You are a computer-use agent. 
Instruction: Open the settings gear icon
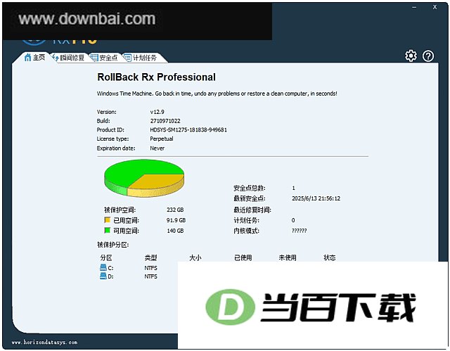[411, 56]
